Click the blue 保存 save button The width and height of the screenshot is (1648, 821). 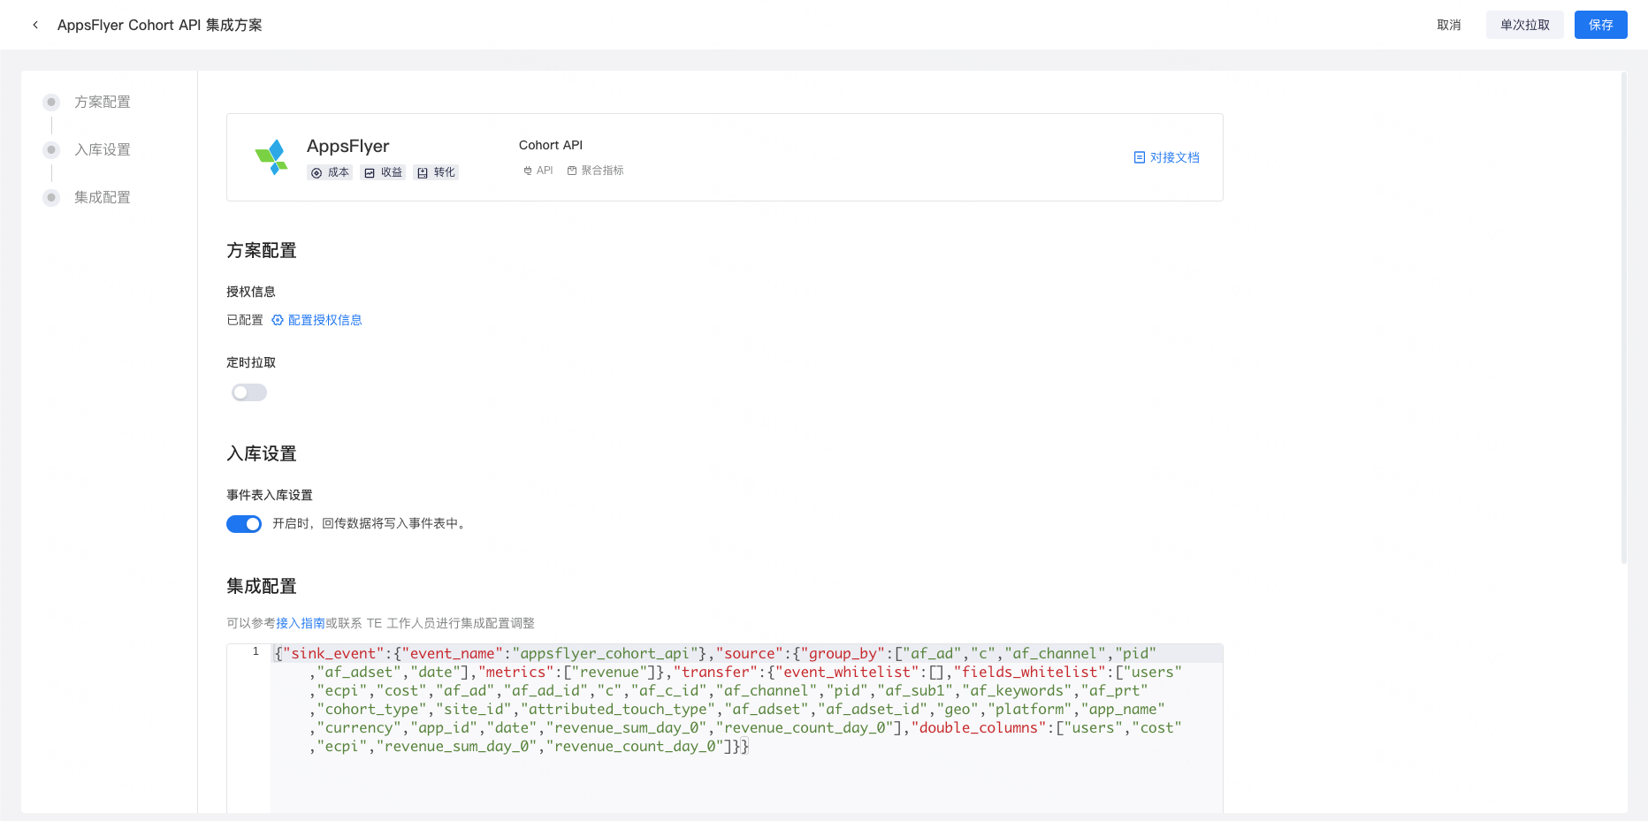click(1600, 25)
